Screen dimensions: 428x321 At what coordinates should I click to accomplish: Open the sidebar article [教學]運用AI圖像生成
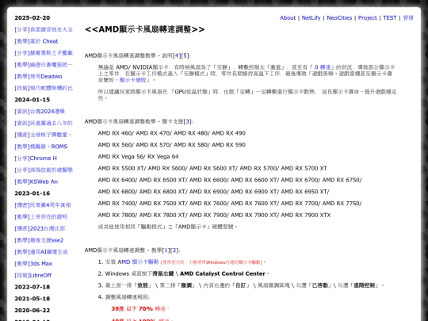click(41, 252)
